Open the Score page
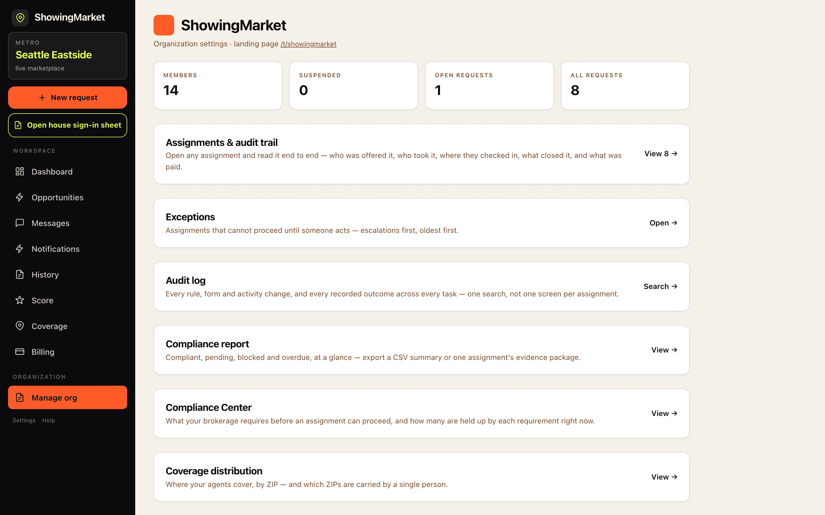Image resolution: width=825 pixels, height=515 pixels. (x=68, y=300)
